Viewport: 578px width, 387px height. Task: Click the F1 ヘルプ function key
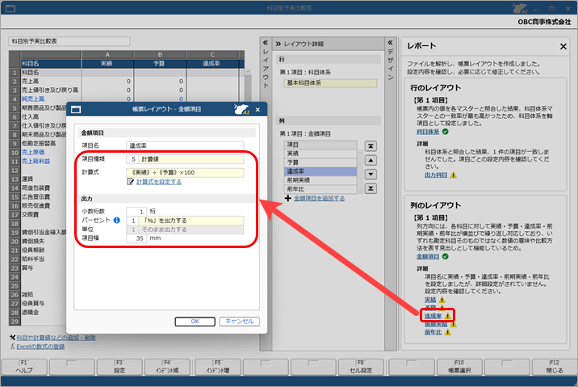[x=24, y=367]
